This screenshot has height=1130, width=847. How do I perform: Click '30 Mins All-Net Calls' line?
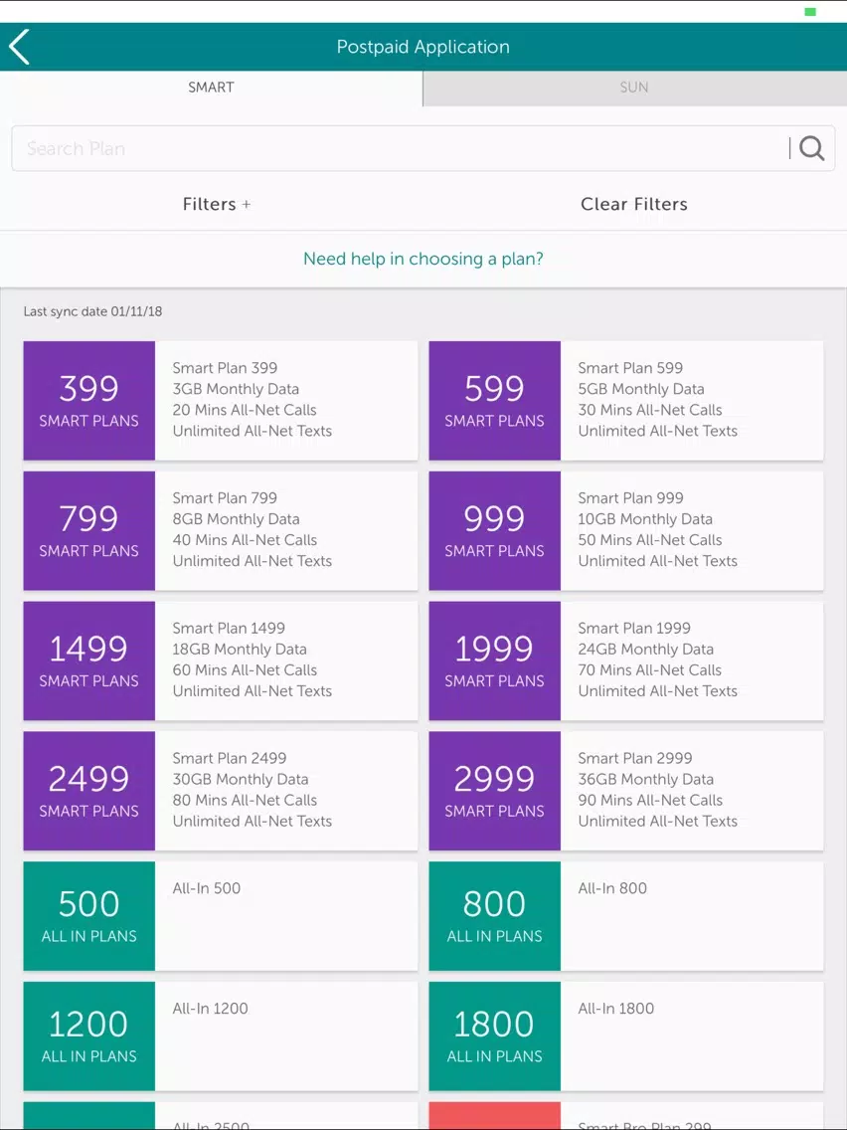click(x=649, y=410)
